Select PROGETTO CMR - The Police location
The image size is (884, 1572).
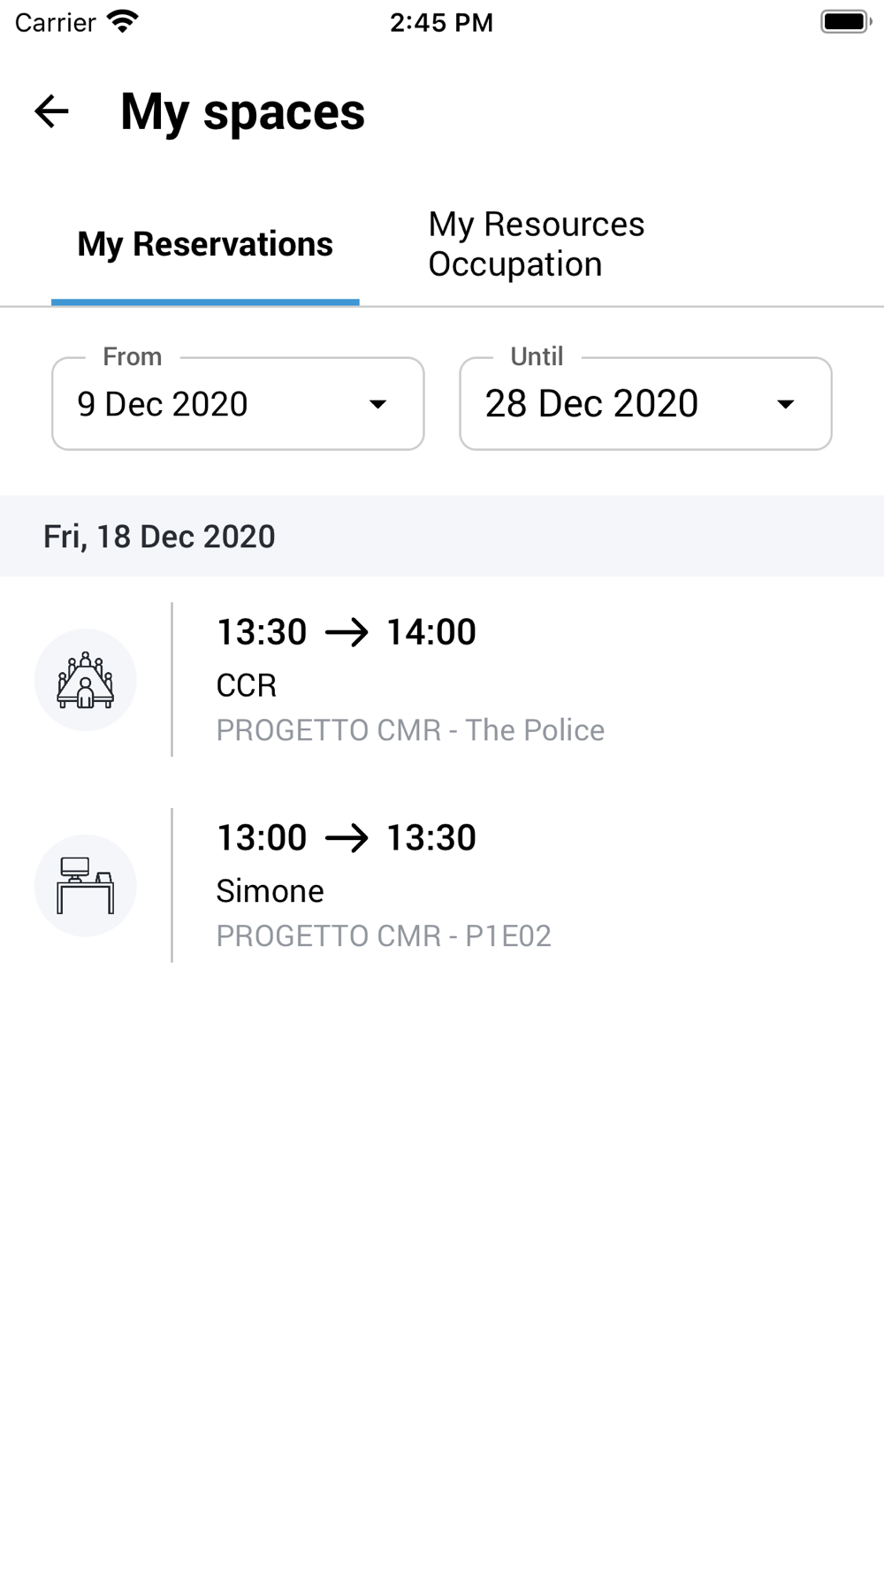click(x=410, y=730)
